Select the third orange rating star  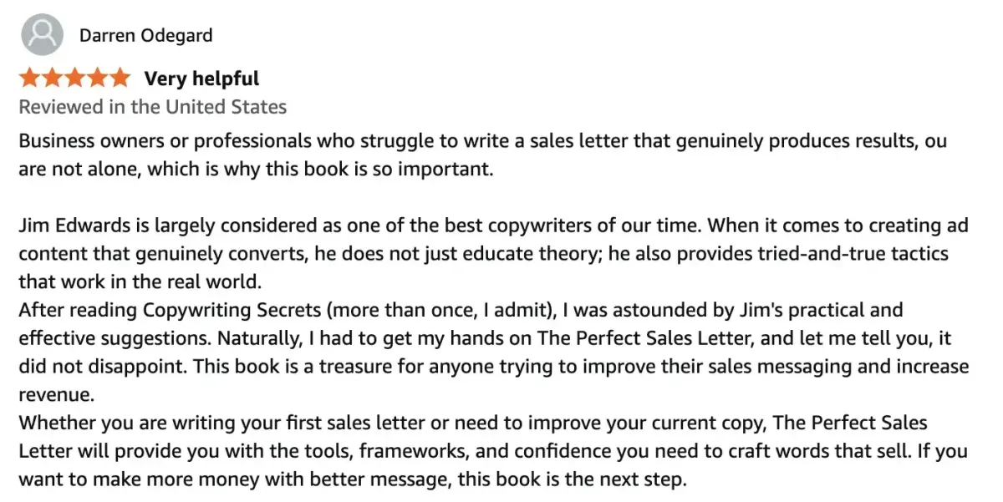[75, 78]
